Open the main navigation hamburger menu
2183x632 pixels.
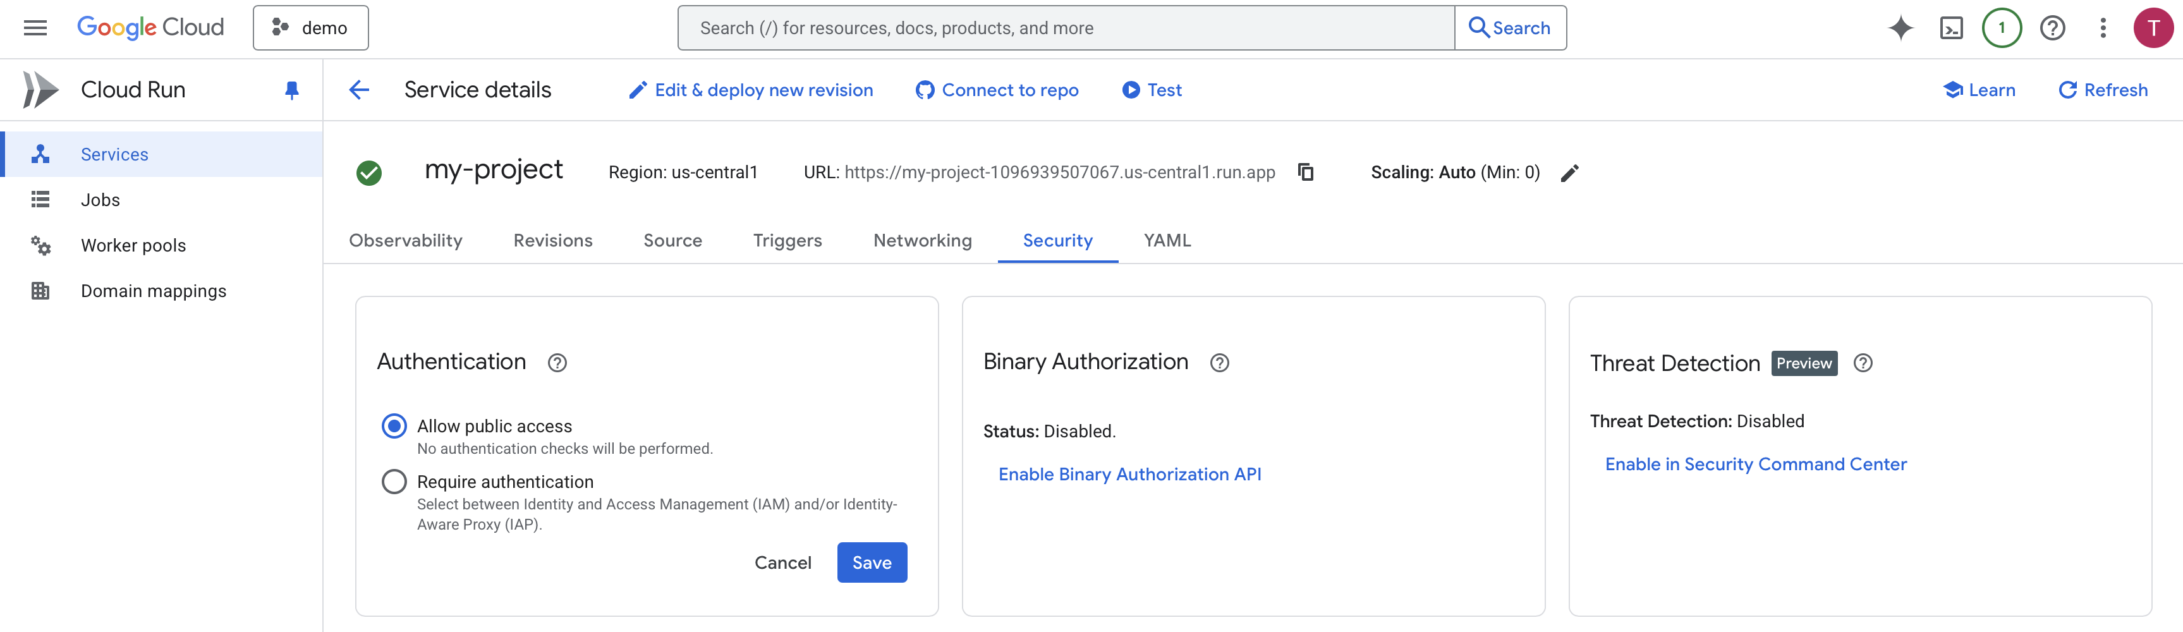[35, 28]
